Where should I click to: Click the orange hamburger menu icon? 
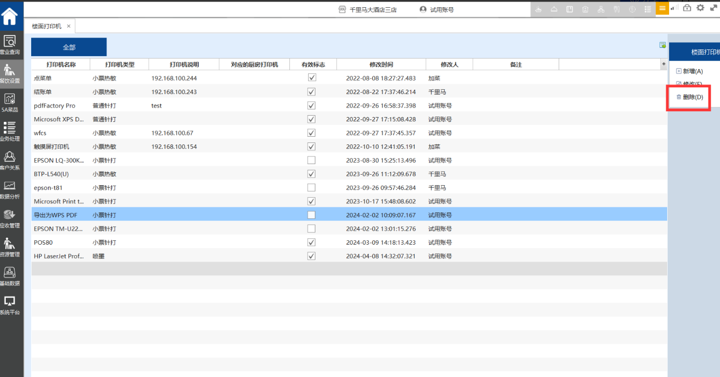(662, 8)
